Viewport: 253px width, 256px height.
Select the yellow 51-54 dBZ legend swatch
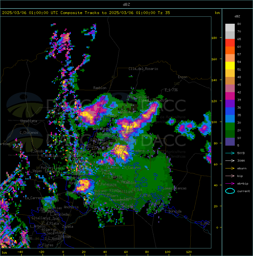[230, 66]
